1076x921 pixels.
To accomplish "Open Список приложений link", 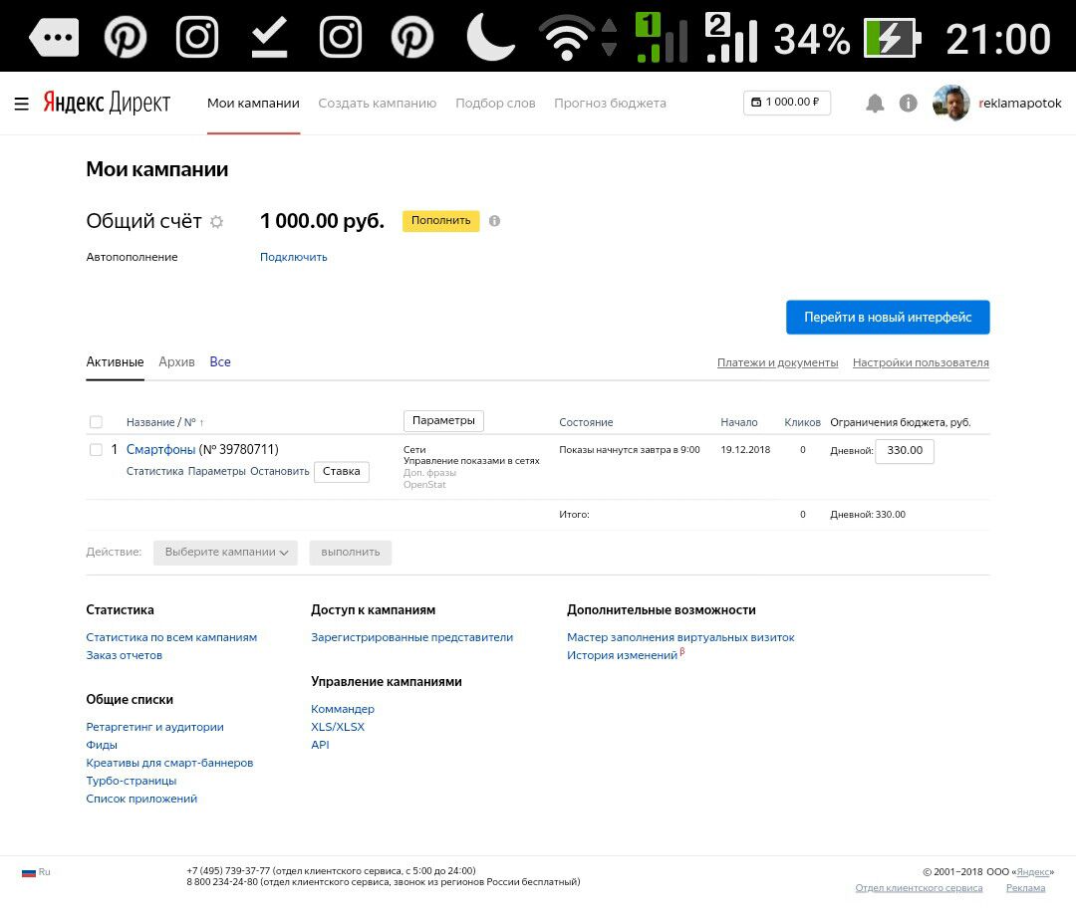I will (x=141, y=799).
